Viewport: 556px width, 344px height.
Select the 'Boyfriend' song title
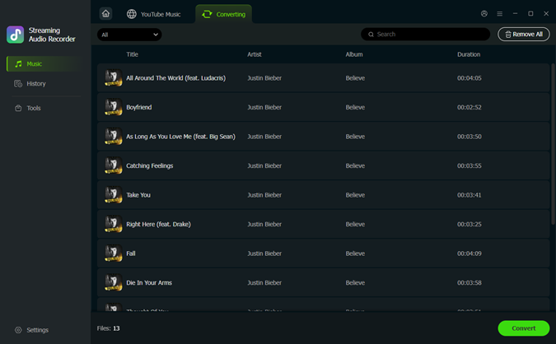tap(139, 107)
